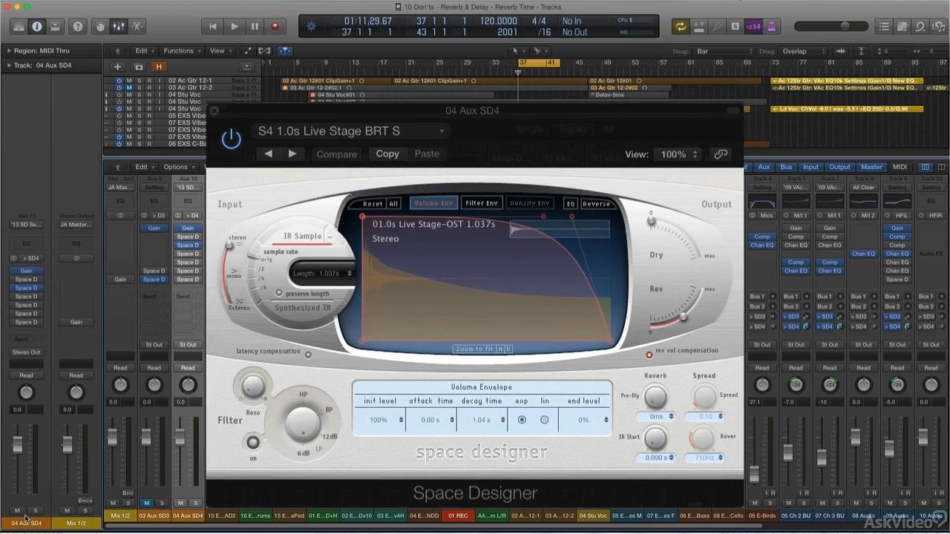Image resolution: width=950 pixels, height=534 pixels.
Task: Click the Compare button
Action: pyautogui.click(x=336, y=154)
